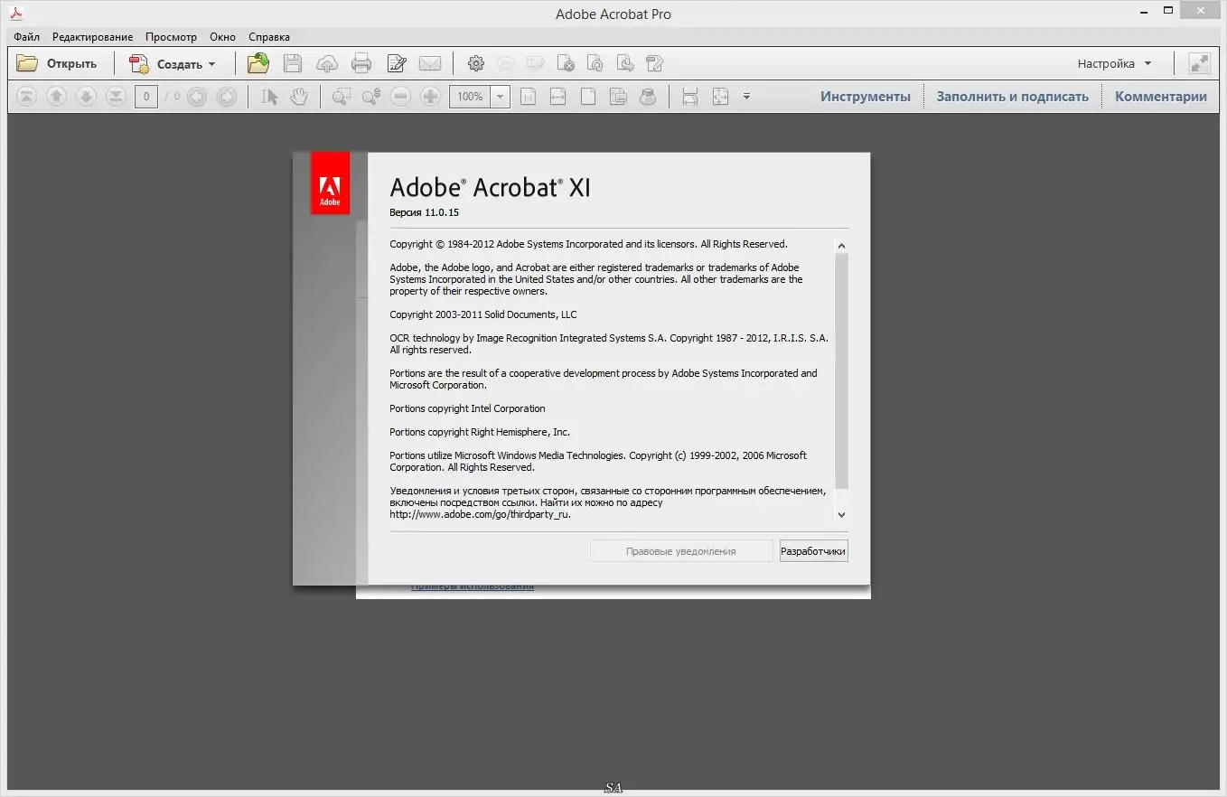Screen dimensions: 1227x797
Task: Click the Print icon
Action: 361,63
